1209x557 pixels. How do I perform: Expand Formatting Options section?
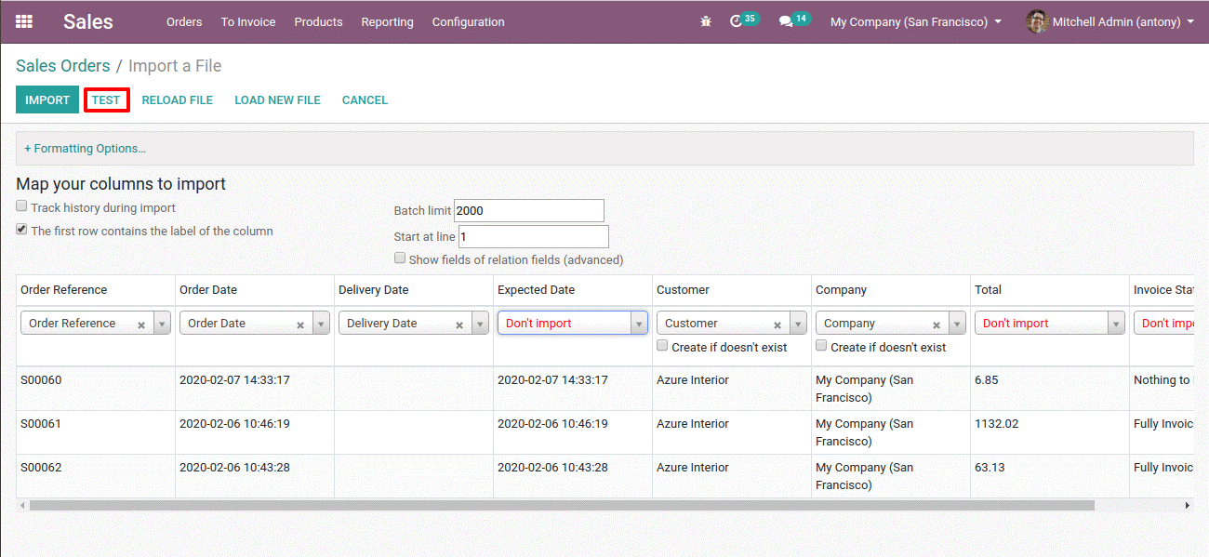[85, 148]
